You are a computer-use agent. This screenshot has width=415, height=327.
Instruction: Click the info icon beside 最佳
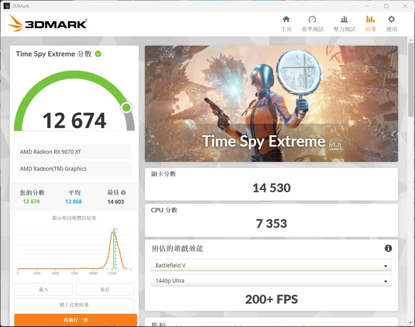(123, 193)
